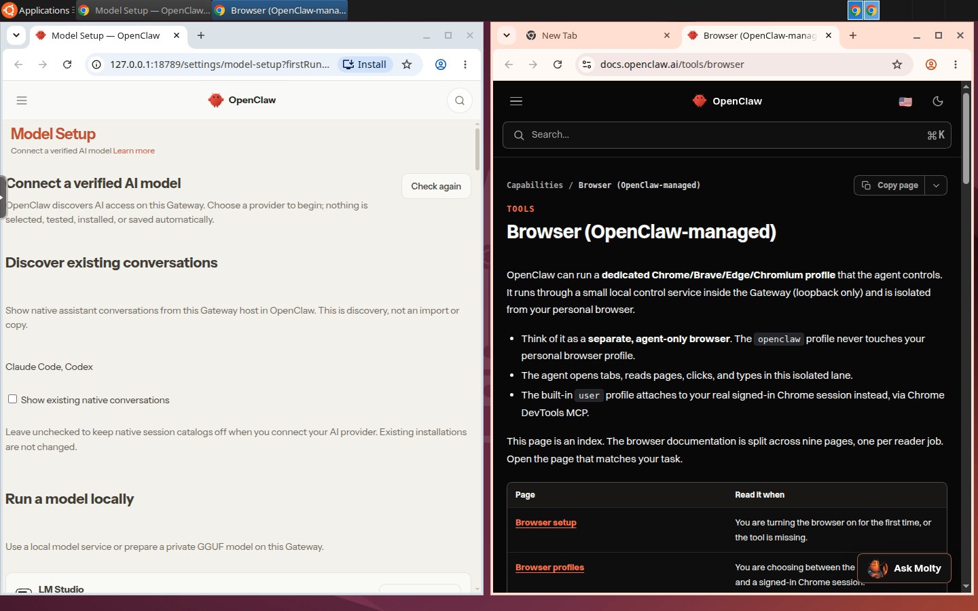Open hamburger menu in Model Setup page

click(22, 100)
